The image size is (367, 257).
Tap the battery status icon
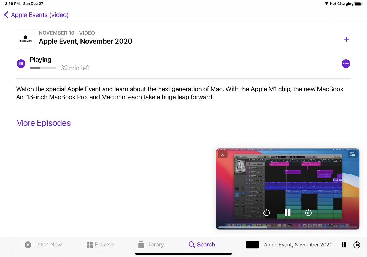pos(358,4)
